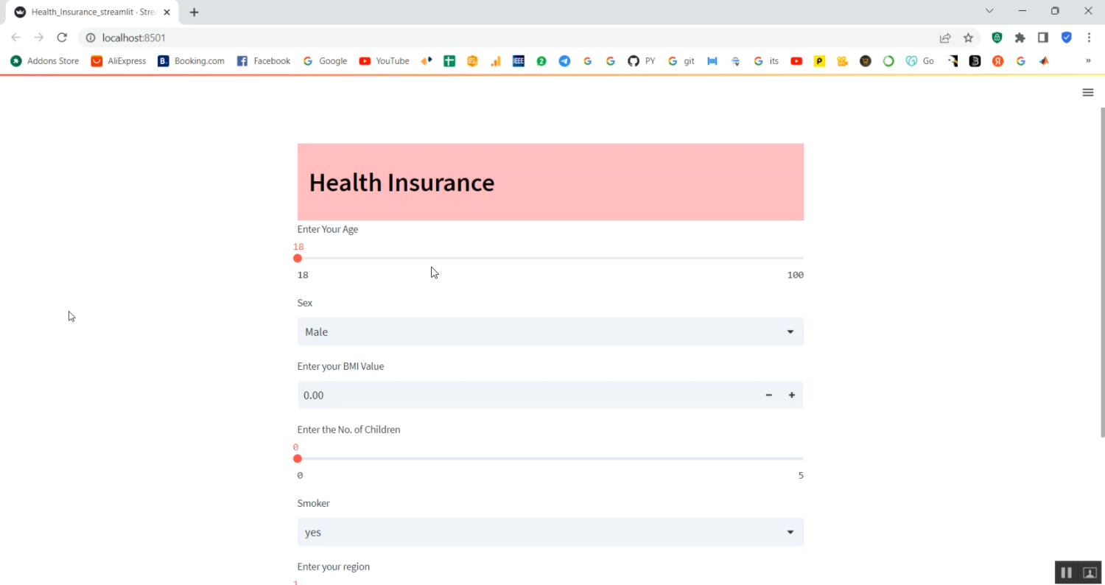This screenshot has height=585, width=1105.
Task: Open the Streamlit hamburger menu
Action: [1087, 92]
